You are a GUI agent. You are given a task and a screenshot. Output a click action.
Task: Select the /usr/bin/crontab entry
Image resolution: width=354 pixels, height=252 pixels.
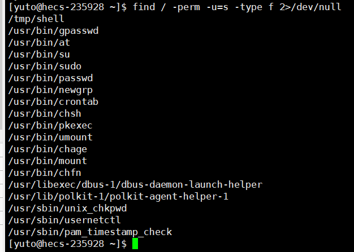(53, 101)
